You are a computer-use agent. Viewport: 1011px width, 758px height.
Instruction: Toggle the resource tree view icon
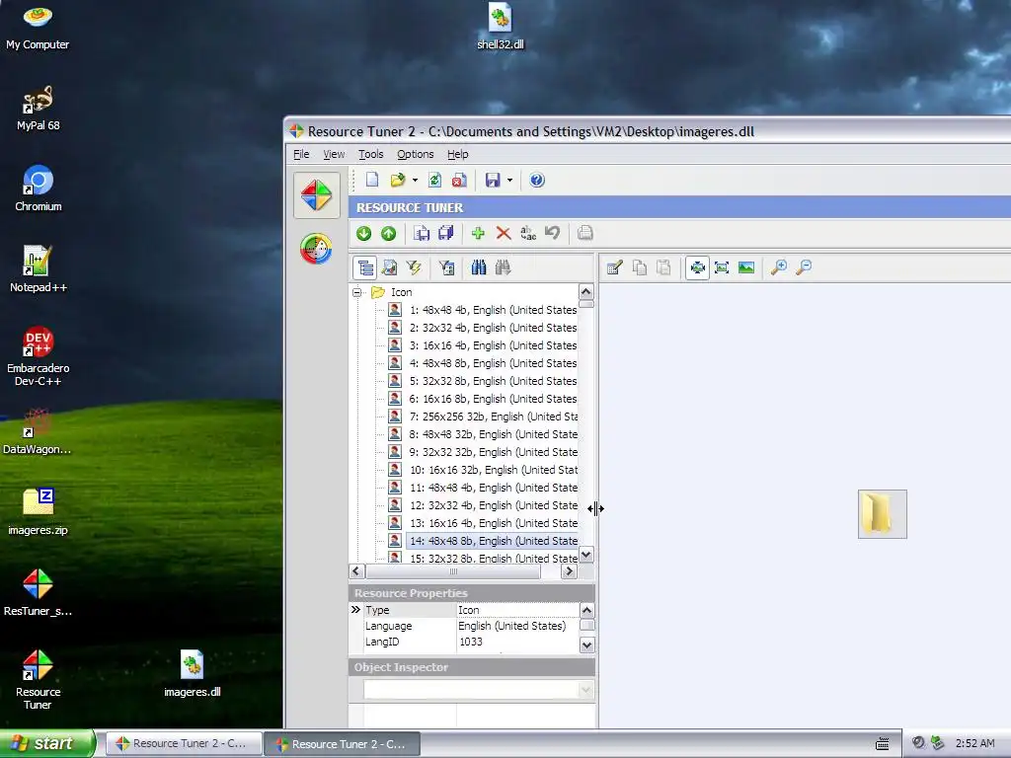[x=365, y=267]
